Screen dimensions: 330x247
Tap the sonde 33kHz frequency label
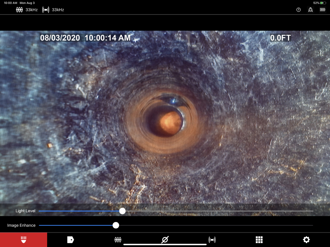58,10
